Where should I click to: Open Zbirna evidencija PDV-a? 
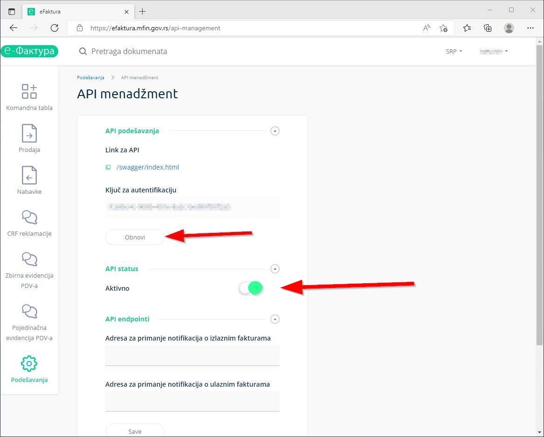29,259
